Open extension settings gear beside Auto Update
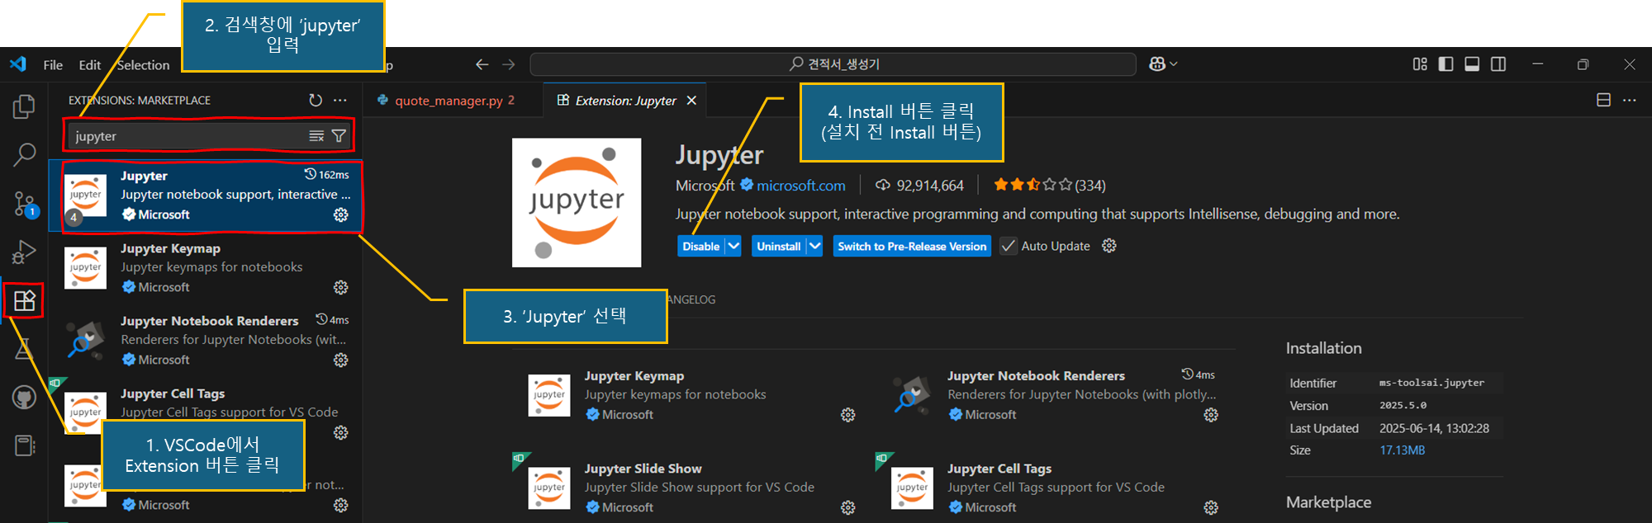The width and height of the screenshot is (1652, 523). click(1109, 246)
